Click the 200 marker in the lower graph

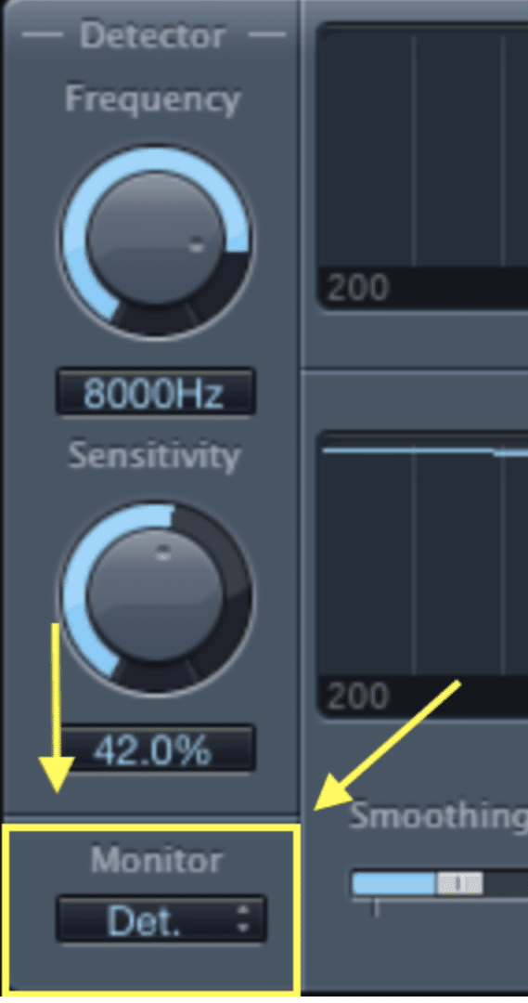pos(358,695)
